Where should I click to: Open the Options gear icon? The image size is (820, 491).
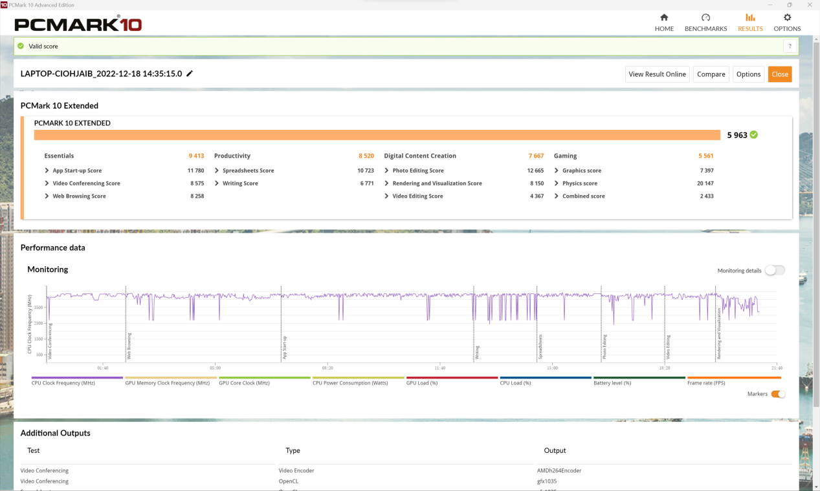click(787, 18)
